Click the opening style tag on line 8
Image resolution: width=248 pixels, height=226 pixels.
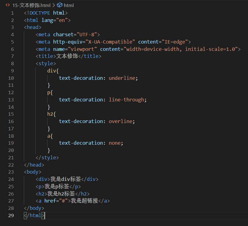click(46, 64)
